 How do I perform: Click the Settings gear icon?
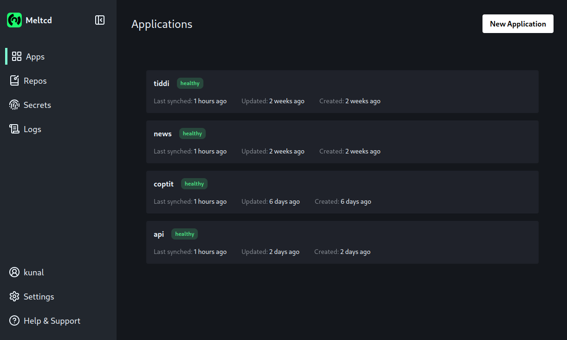click(x=15, y=297)
